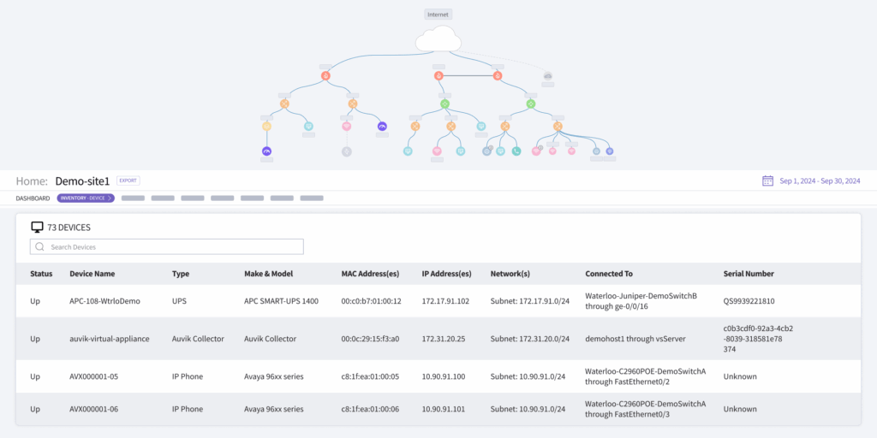The image size is (877, 438).
Task: Switch to the DASHBOARD tab
Action: pyautogui.click(x=33, y=198)
